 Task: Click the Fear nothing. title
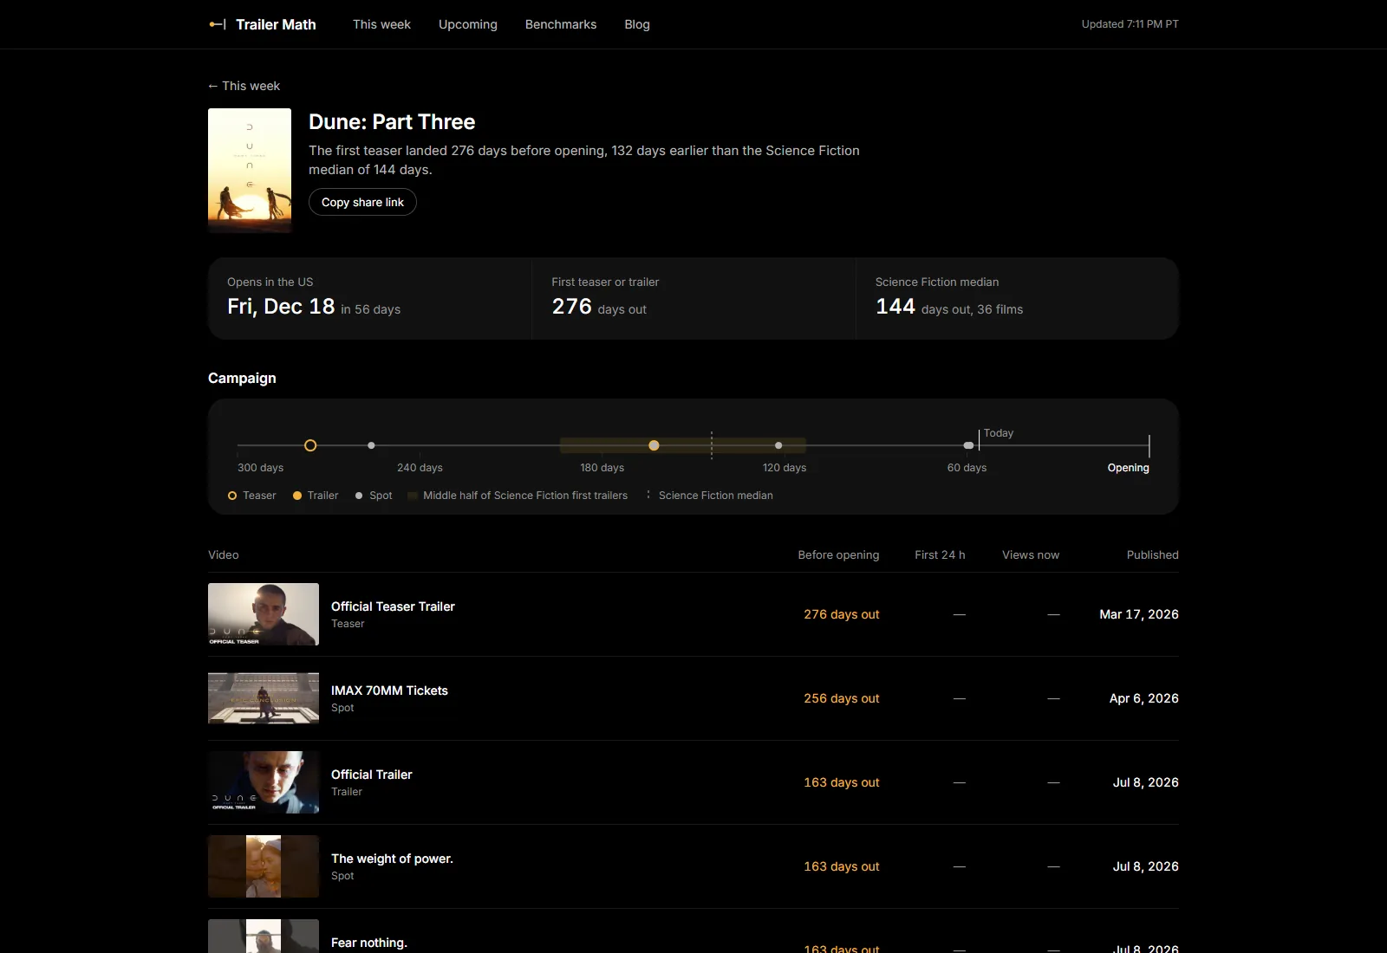(369, 943)
